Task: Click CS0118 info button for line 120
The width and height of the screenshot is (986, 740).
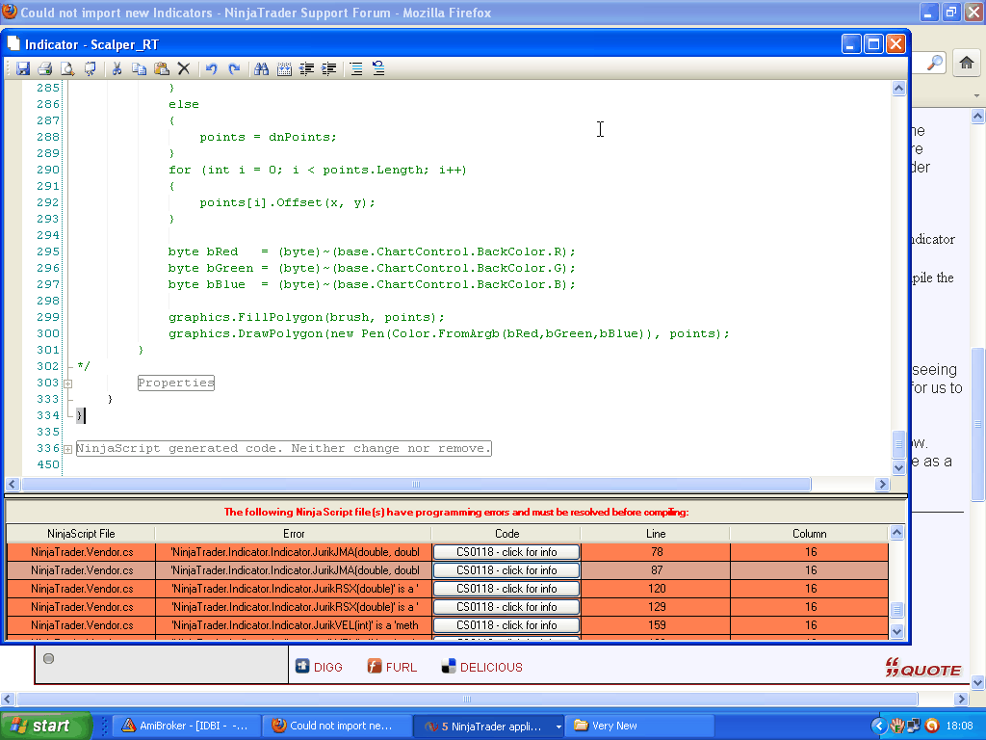Action: tap(506, 589)
